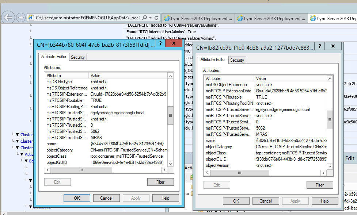
Task: Switch to Security tab in the left dialog
Action: [77, 57]
